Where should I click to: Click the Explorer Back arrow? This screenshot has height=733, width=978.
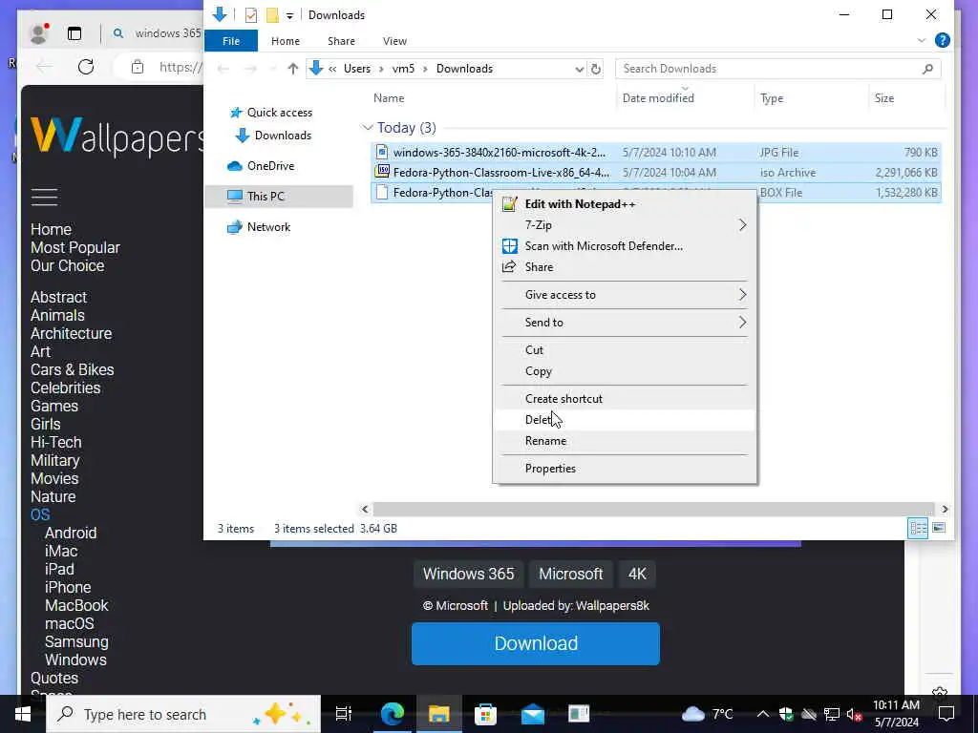223,69
